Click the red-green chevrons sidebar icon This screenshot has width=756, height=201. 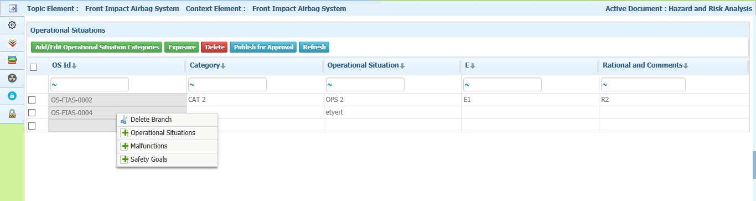coord(12,43)
